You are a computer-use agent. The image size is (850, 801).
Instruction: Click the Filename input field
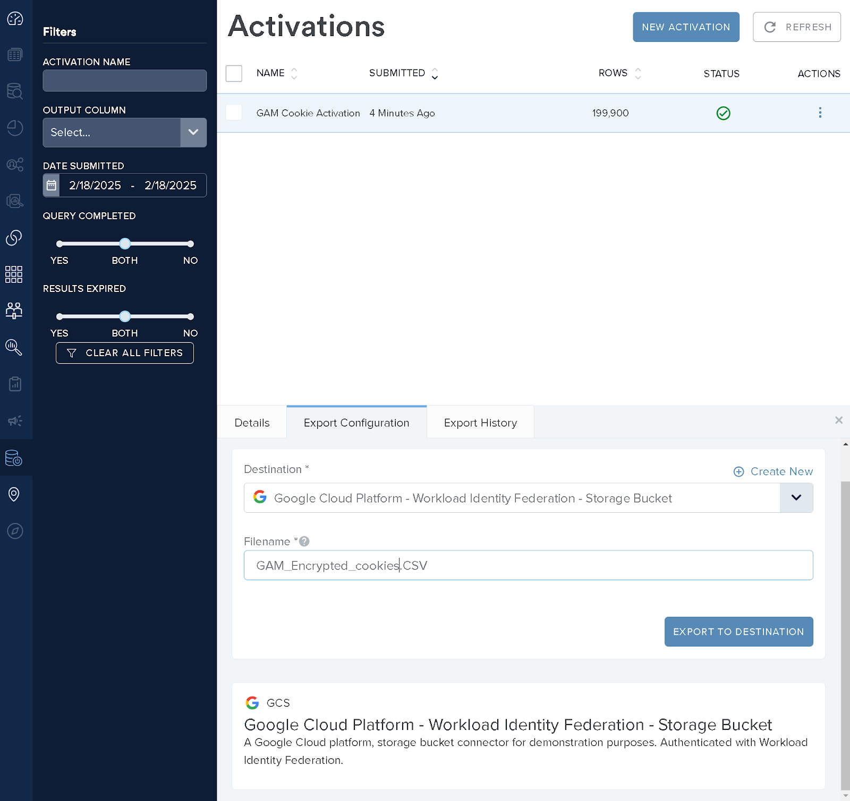[528, 565]
